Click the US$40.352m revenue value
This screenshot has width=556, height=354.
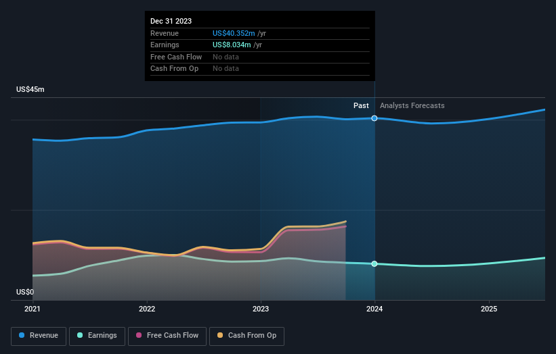[x=234, y=33]
